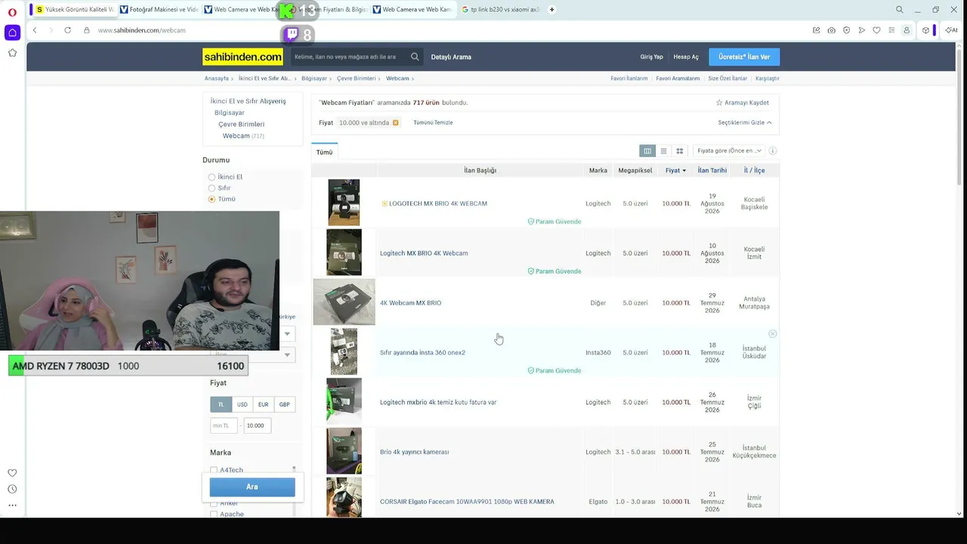The height and width of the screenshot is (544, 967).
Task: Open the Hesap Aç signup link
Action: click(x=686, y=57)
